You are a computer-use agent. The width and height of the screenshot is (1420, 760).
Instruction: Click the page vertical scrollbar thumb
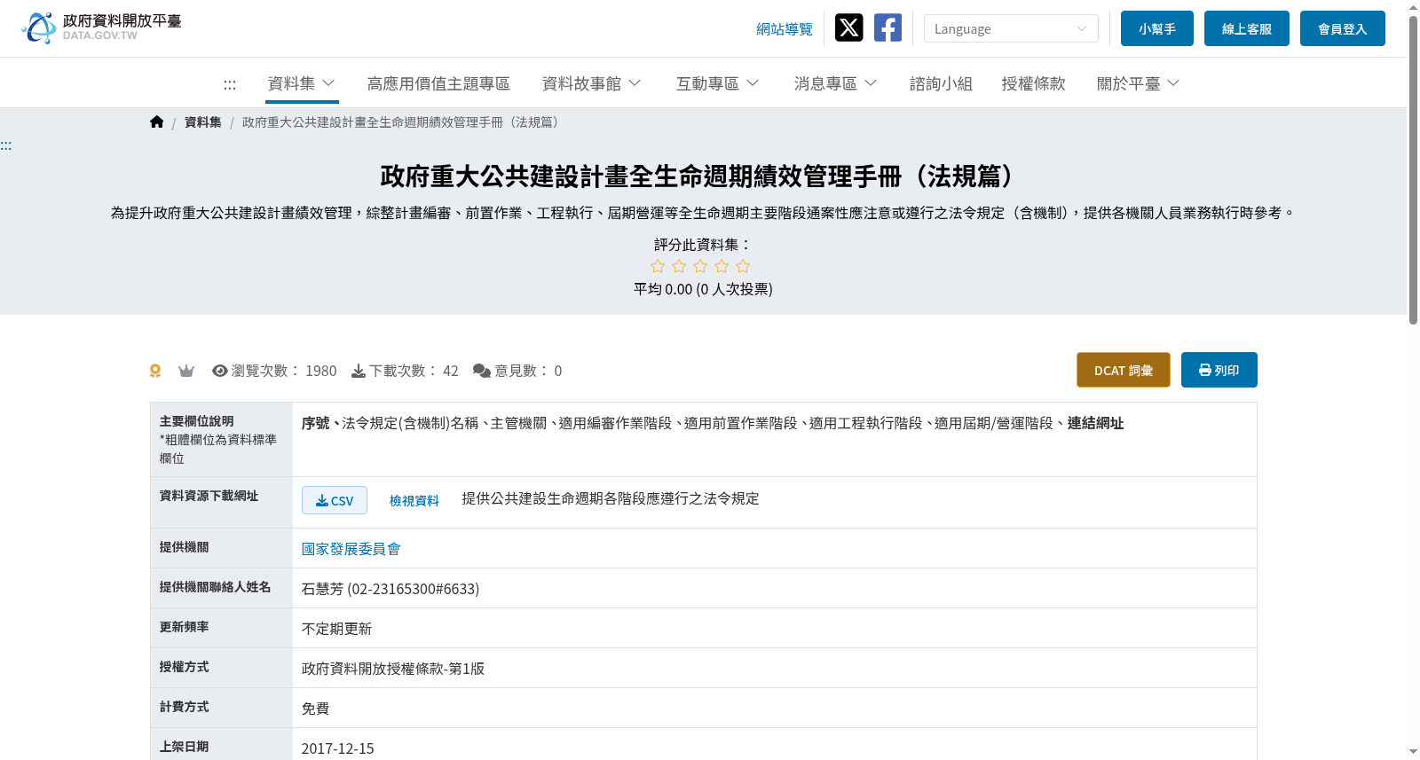point(1413,168)
